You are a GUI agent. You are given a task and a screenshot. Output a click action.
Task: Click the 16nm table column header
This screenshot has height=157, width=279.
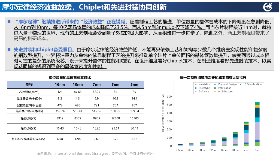(60, 84)
